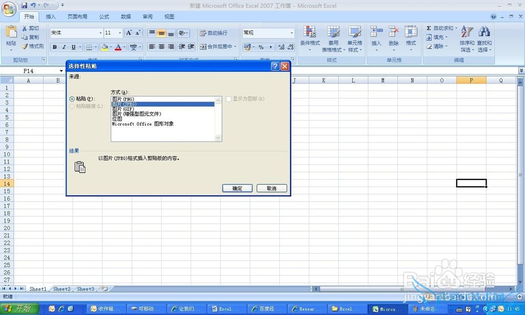Switch to the Review (审阅) tab
The height and width of the screenshot is (315, 525).
148,16
